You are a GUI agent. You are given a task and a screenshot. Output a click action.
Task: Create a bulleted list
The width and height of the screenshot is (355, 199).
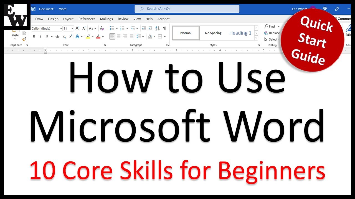coord(112,28)
